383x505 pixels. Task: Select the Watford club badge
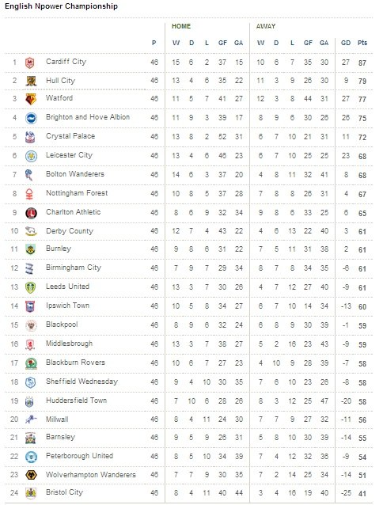31,100
